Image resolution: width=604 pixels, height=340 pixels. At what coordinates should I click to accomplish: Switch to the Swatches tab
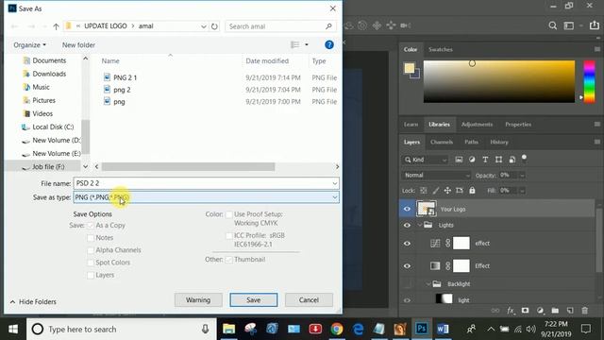point(441,49)
